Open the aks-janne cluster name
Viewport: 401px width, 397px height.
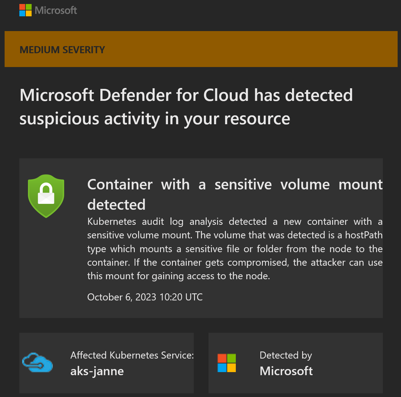[97, 371]
